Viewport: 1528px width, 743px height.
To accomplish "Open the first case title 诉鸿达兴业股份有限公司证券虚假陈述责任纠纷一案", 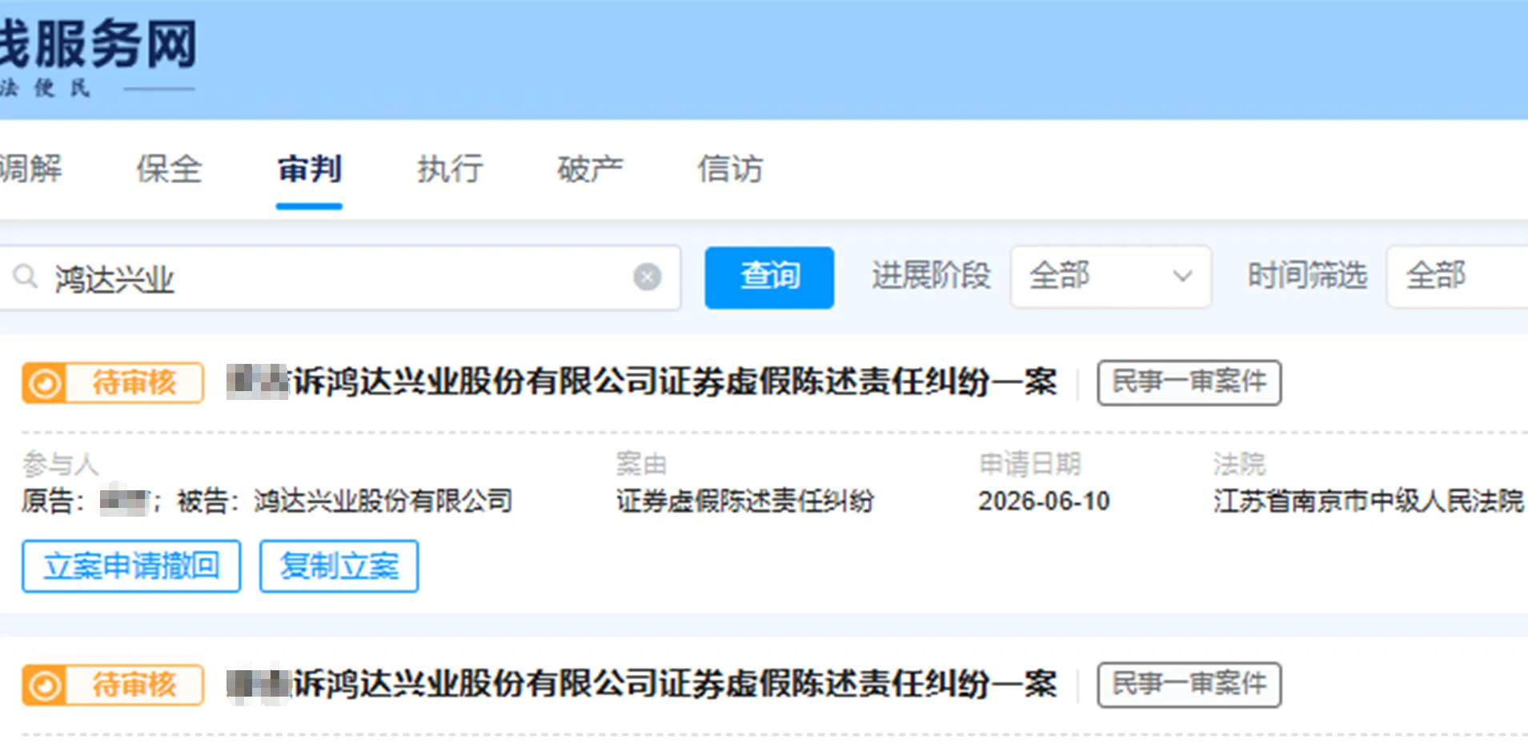I will tap(642, 381).
